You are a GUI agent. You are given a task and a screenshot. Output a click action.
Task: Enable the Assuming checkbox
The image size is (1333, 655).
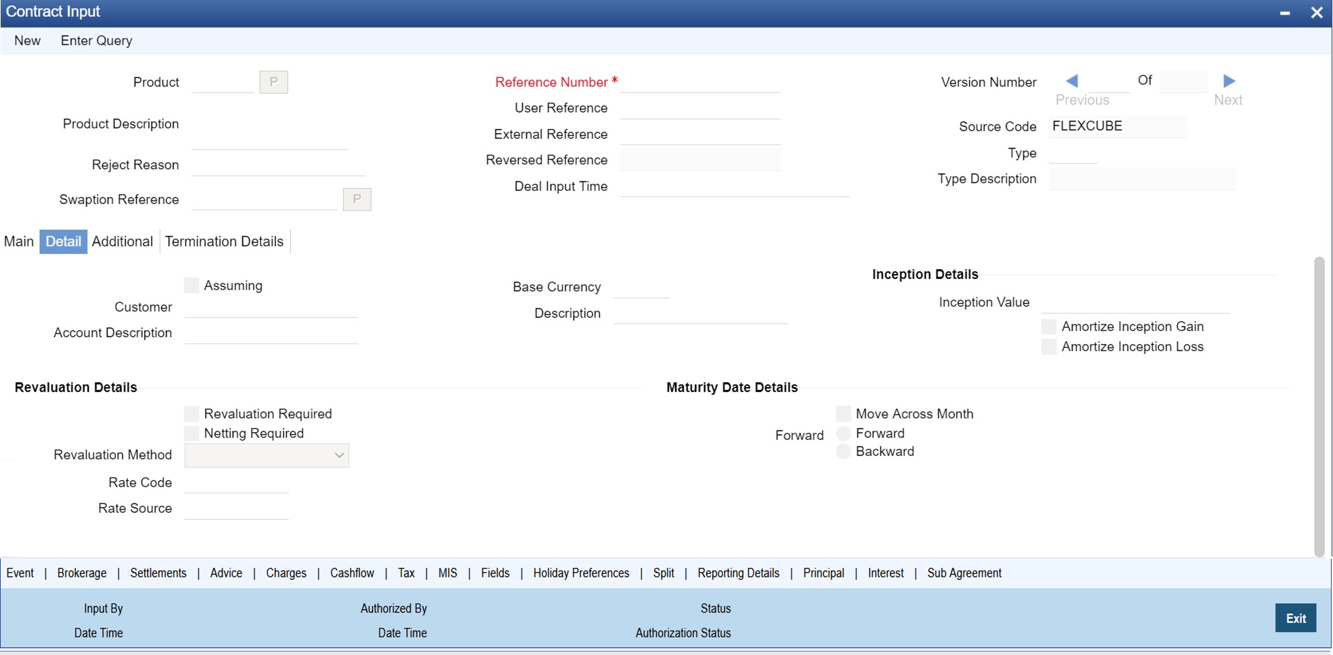pyautogui.click(x=192, y=286)
